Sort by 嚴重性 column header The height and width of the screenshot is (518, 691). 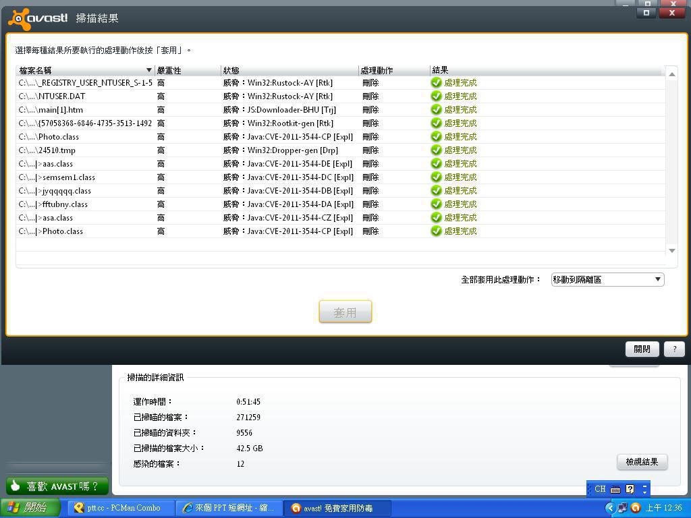click(x=188, y=70)
